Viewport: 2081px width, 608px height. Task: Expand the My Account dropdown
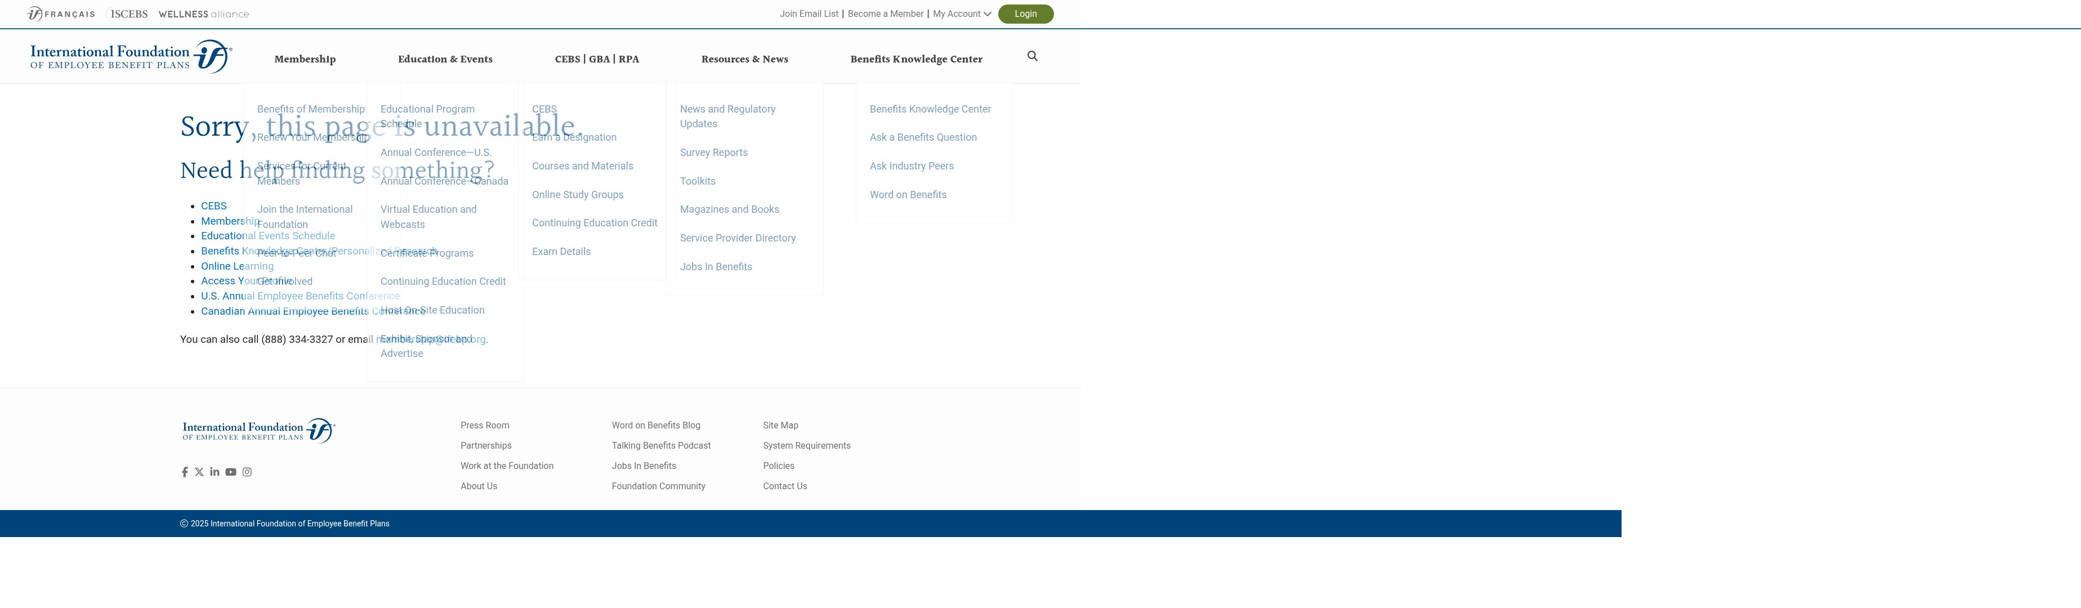tap(961, 14)
